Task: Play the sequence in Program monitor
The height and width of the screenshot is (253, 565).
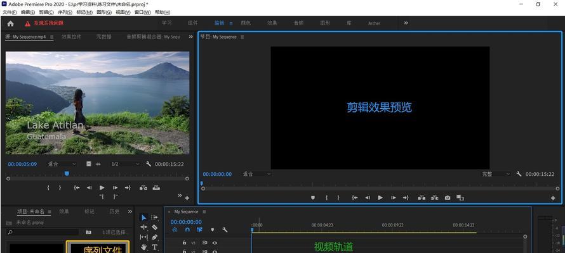Action: coord(380,198)
